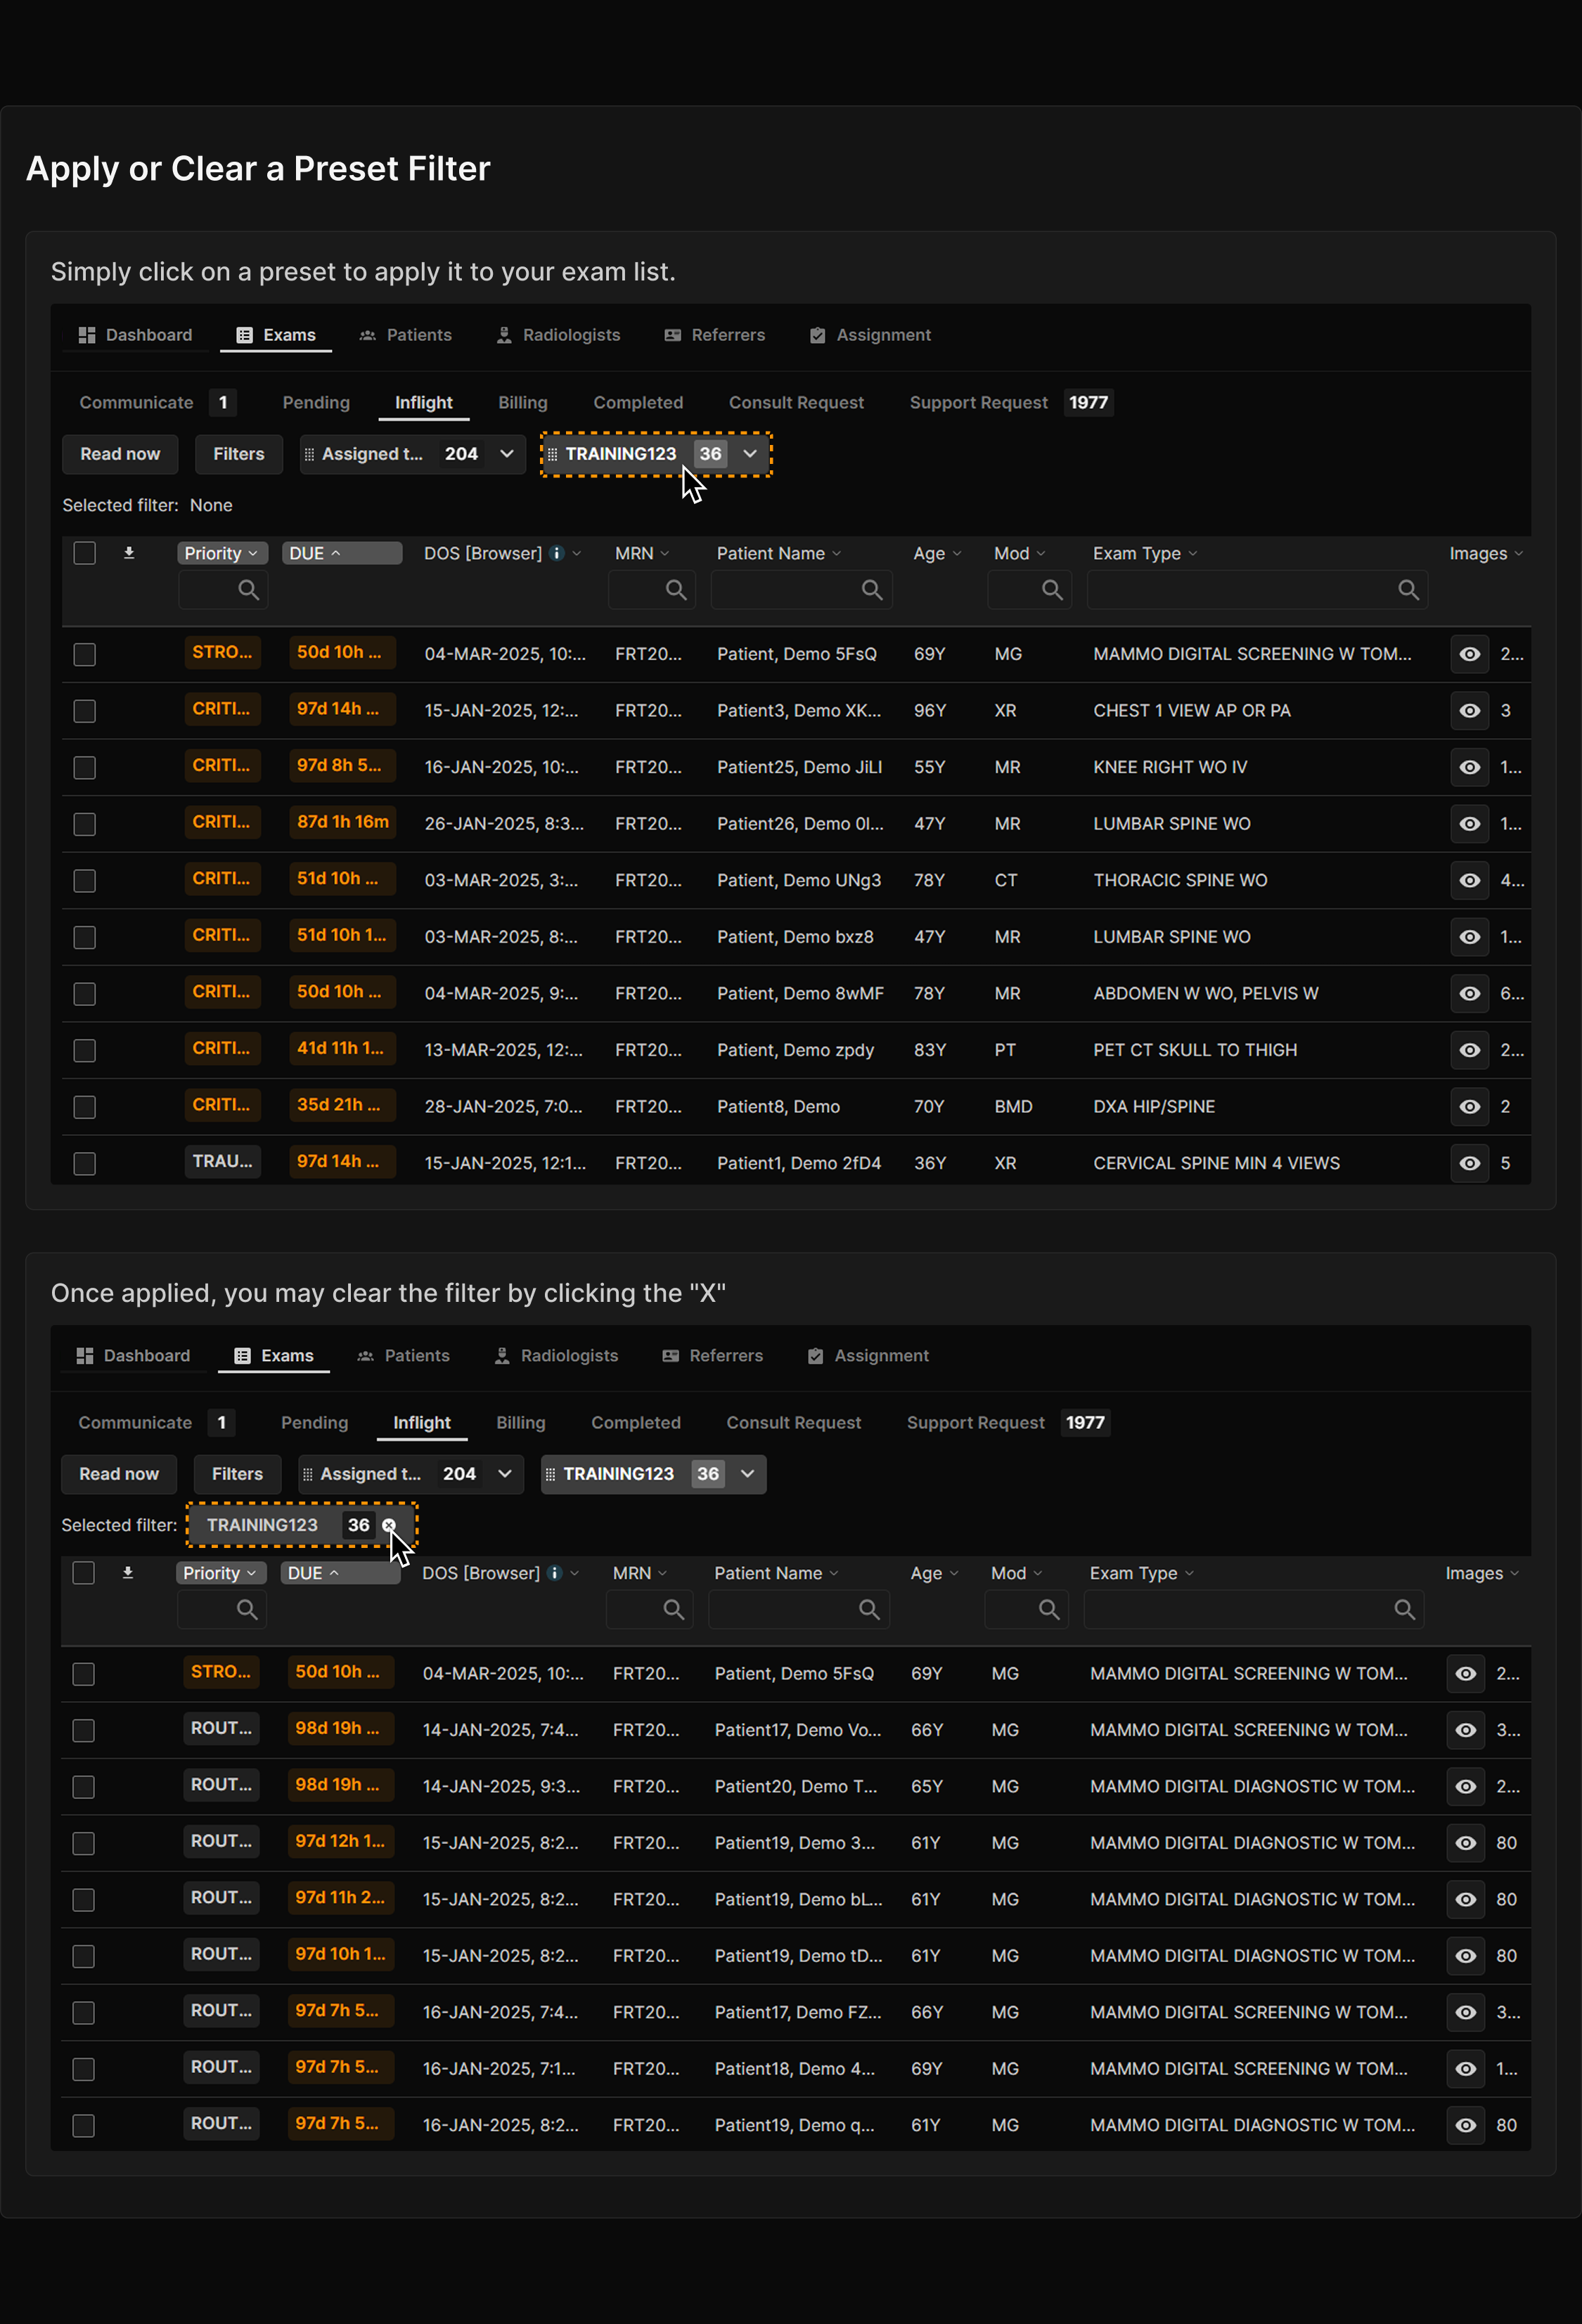Expand the upper Assigned preset dropdown arrow
The width and height of the screenshot is (1582, 2324).
(507, 454)
